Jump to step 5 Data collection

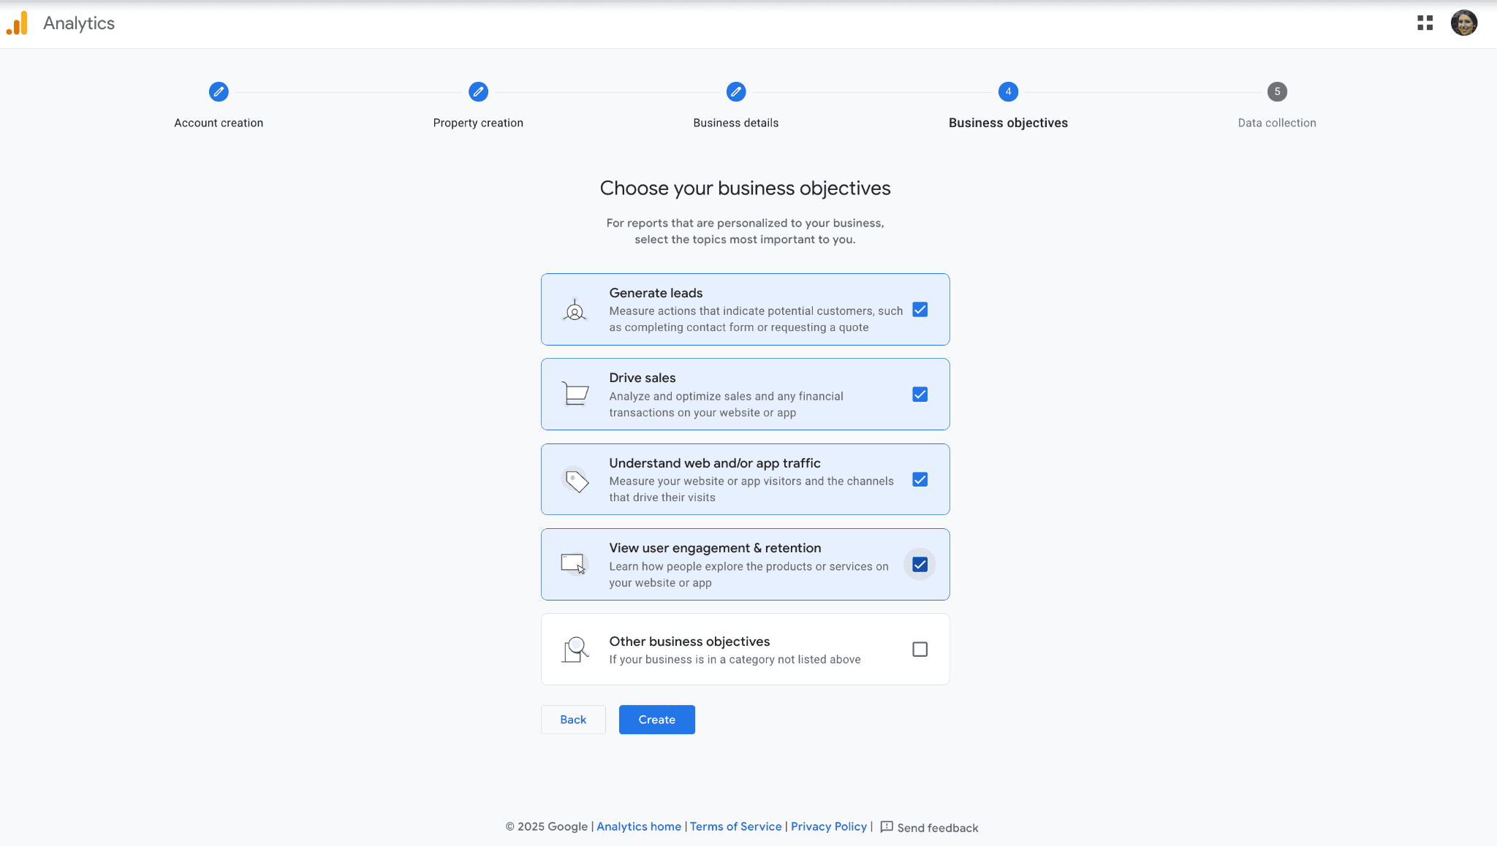click(1277, 92)
